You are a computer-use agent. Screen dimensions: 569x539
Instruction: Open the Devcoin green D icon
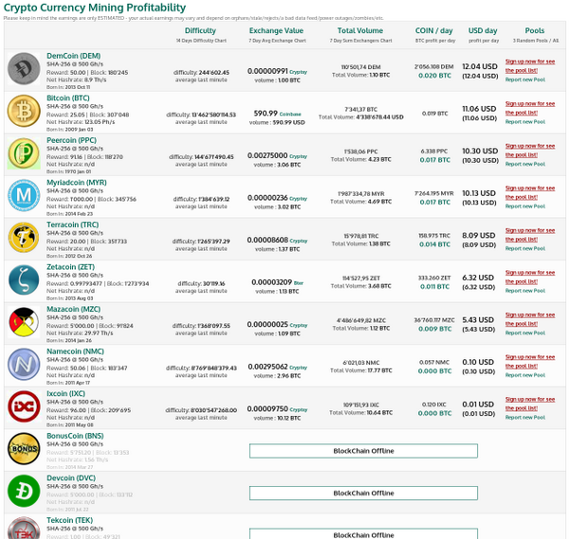[x=24, y=491]
